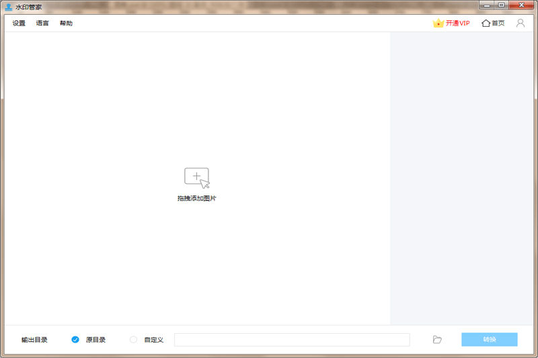Click the 拖拽添加图片 caption text
The height and width of the screenshot is (358, 538).
(196, 199)
